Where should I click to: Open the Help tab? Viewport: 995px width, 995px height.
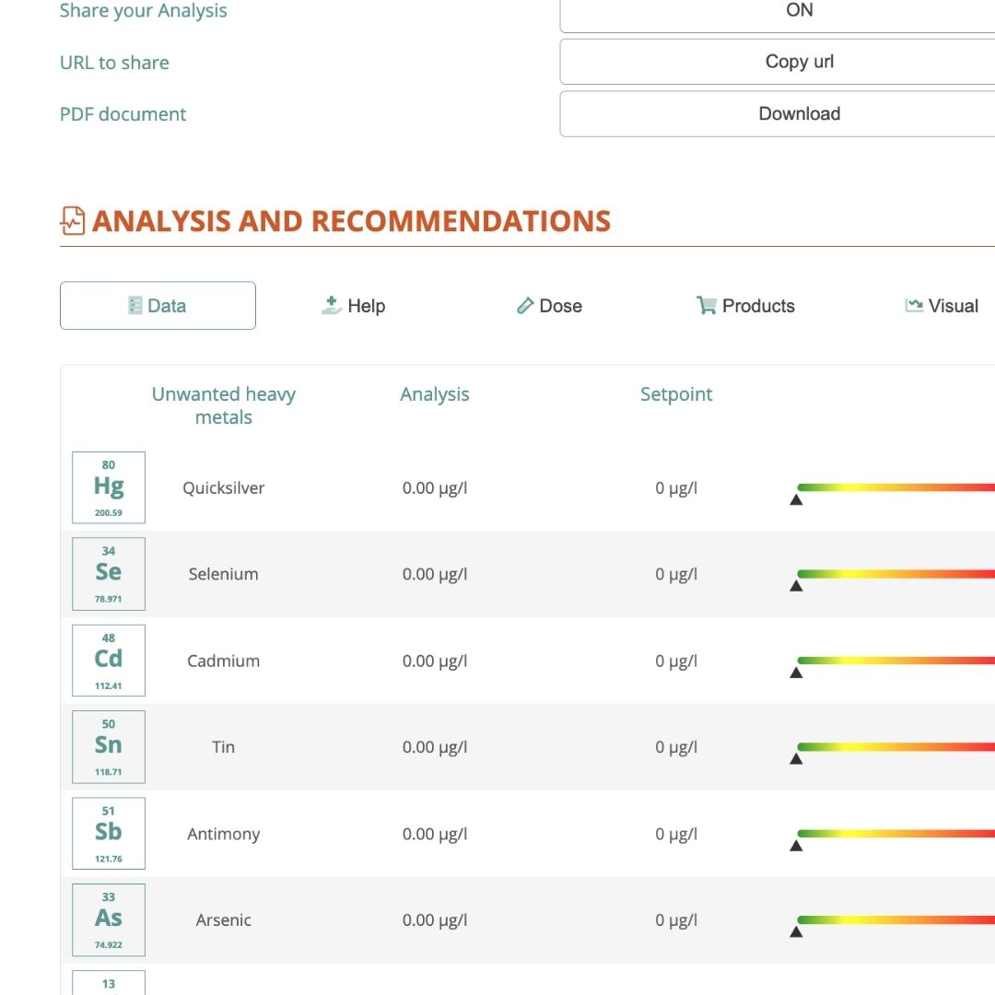(x=354, y=306)
